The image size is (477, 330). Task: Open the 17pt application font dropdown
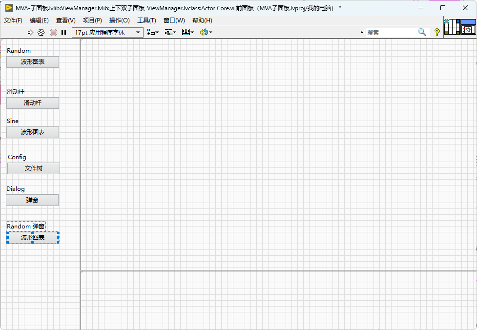[x=107, y=32]
